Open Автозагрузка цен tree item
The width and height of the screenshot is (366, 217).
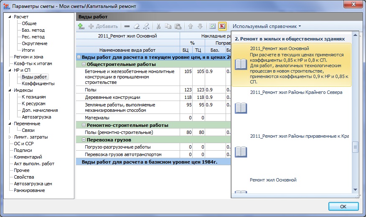coord(33,184)
